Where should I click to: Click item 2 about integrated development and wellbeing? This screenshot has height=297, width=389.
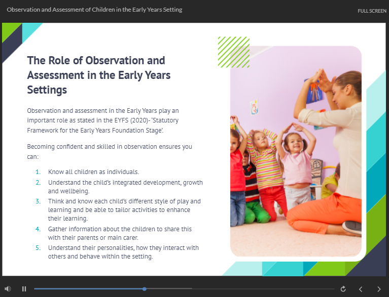coord(125,187)
